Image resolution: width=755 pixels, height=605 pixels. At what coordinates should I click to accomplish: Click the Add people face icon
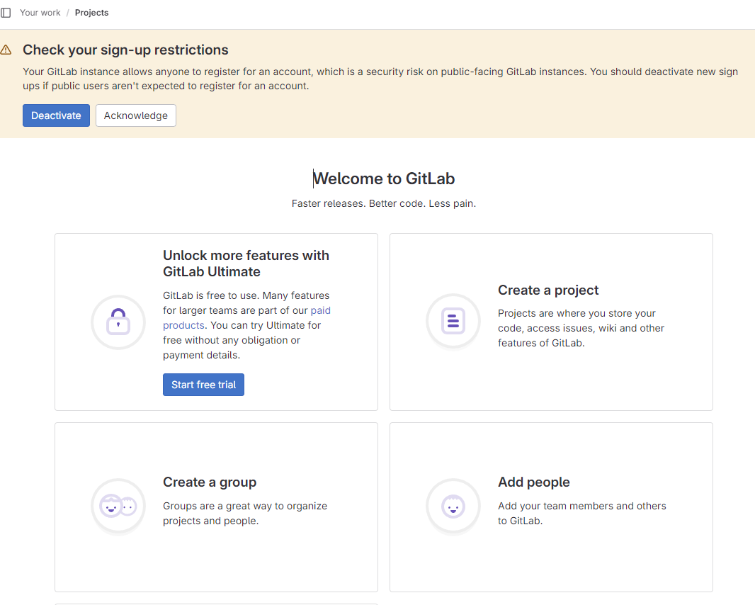[x=453, y=507]
